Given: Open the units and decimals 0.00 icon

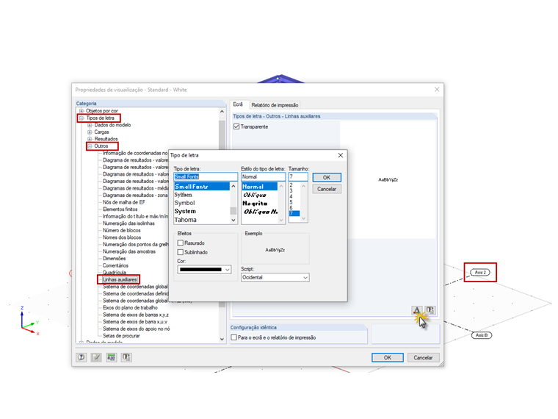Looking at the screenshot, I should [111, 357].
